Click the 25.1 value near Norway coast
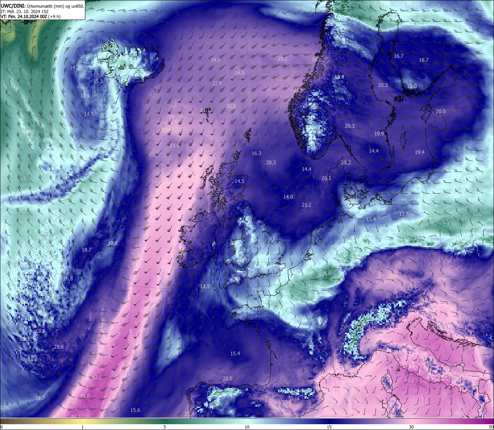 (x=283, y=59)
